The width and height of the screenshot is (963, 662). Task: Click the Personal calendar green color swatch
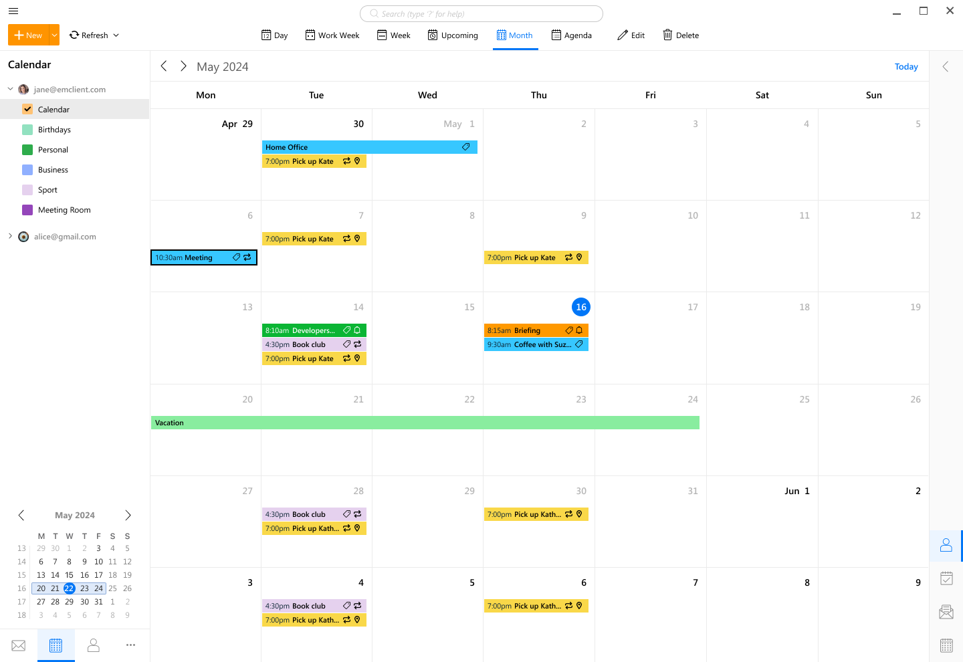27,150
